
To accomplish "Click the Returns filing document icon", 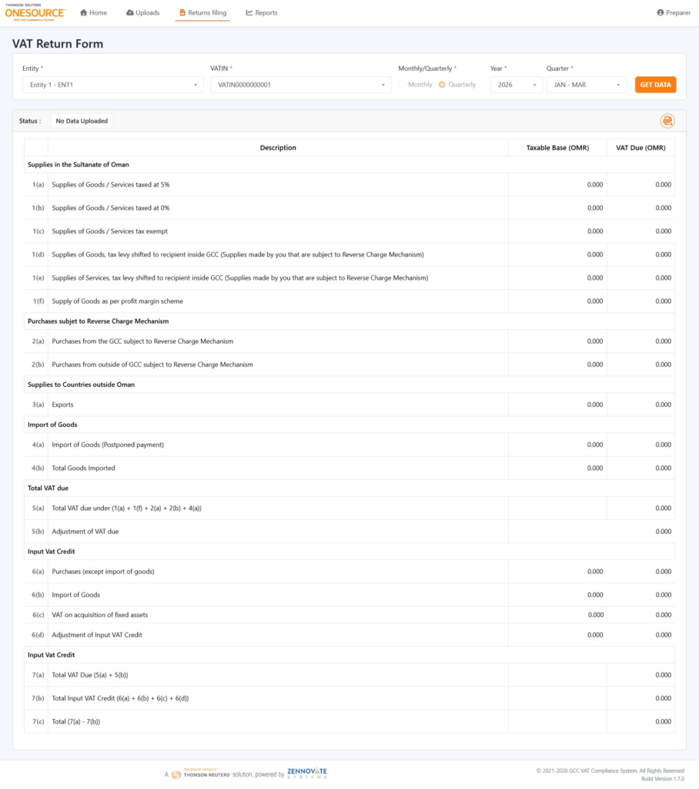I will 182,12.
